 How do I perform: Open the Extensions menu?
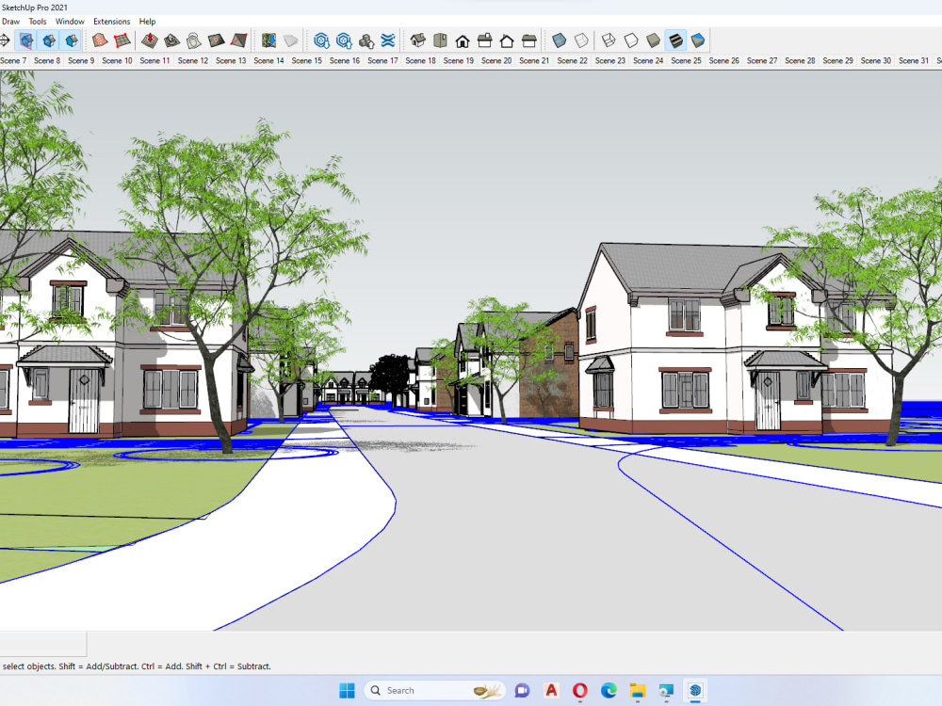[111, 22]
